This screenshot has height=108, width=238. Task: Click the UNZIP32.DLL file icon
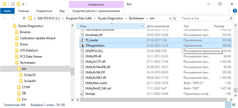click(x=82, y=51)
